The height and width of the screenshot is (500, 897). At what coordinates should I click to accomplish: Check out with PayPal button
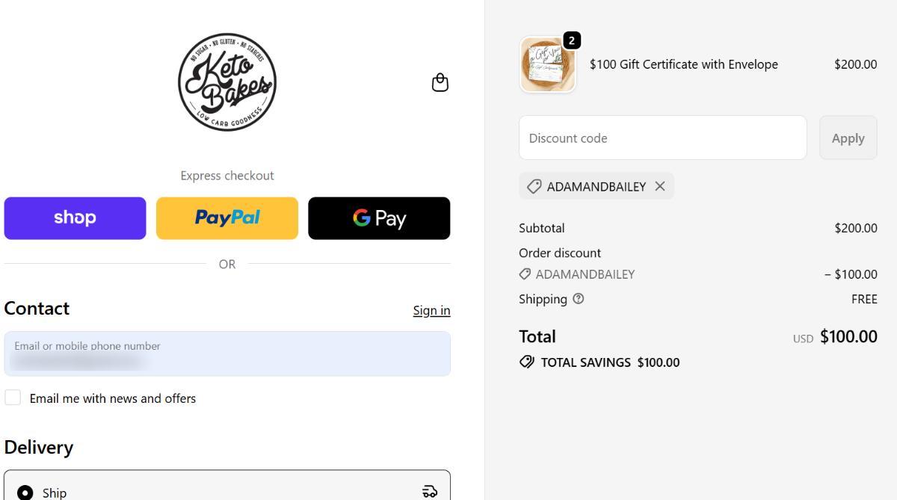(x=227, y=218)
